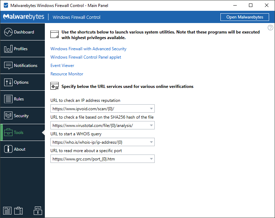Switch to the Dashboard tab

23,32
